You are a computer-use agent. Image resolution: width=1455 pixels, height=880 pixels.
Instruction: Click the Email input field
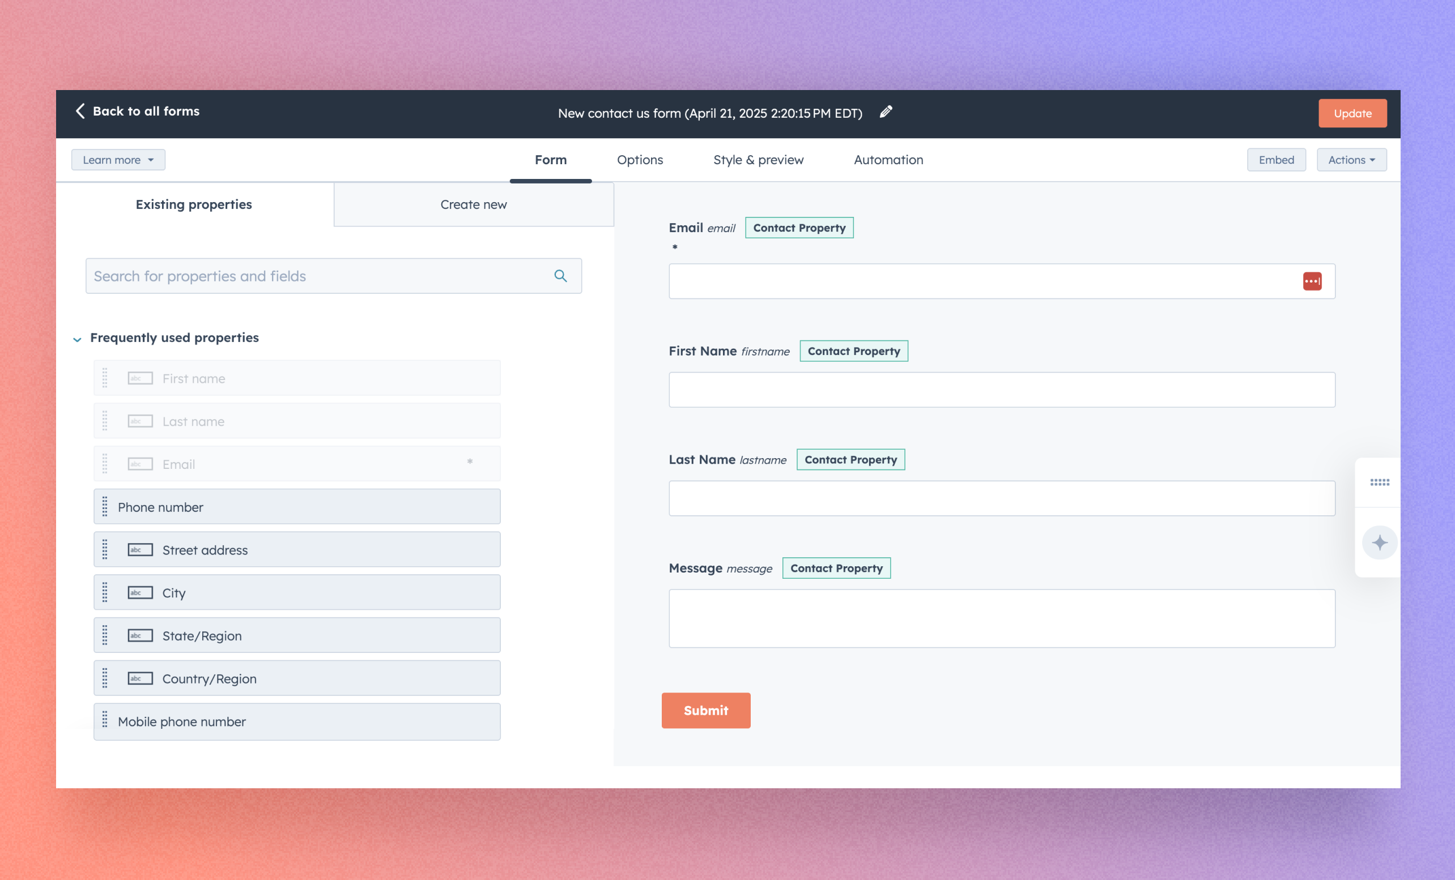point(1002,281)
